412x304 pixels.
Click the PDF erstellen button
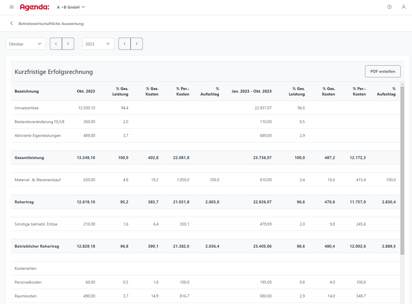383,71
